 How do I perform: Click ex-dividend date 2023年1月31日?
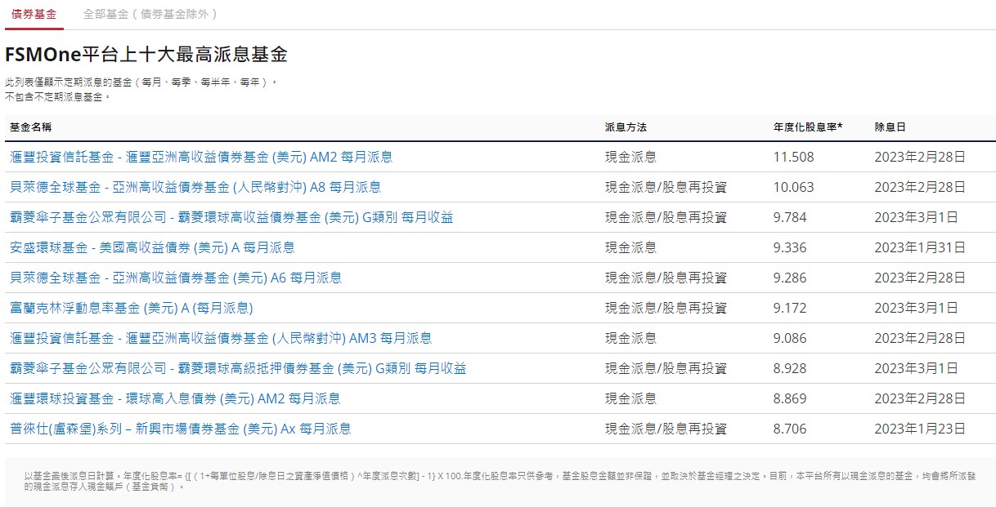[920, 247]
